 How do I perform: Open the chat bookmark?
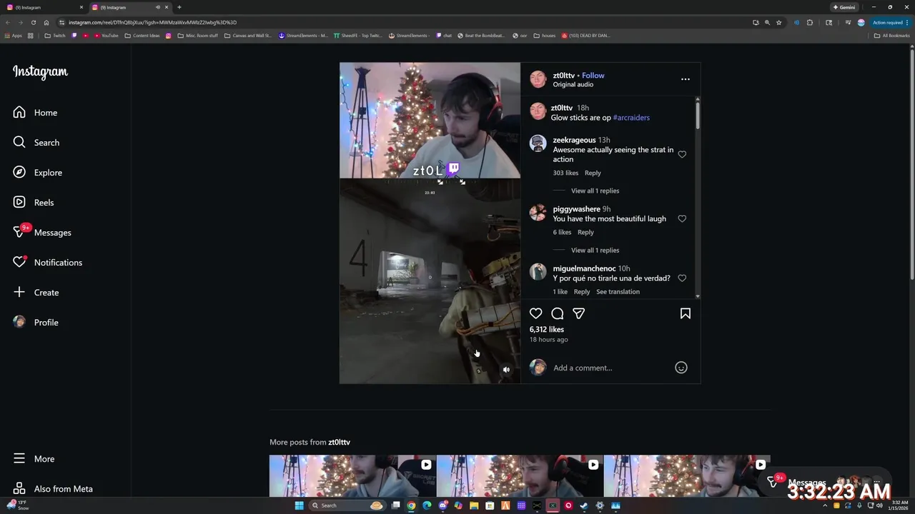pos(443,36)
